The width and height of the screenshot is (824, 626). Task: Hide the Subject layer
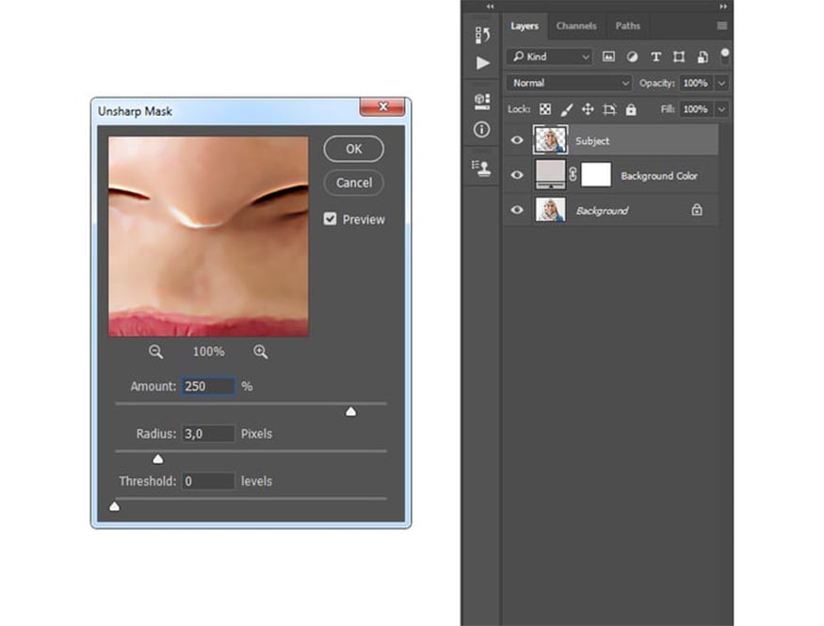click(x=517, y=139)
